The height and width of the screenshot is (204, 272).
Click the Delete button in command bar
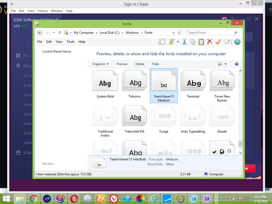[x=140, y=64]
